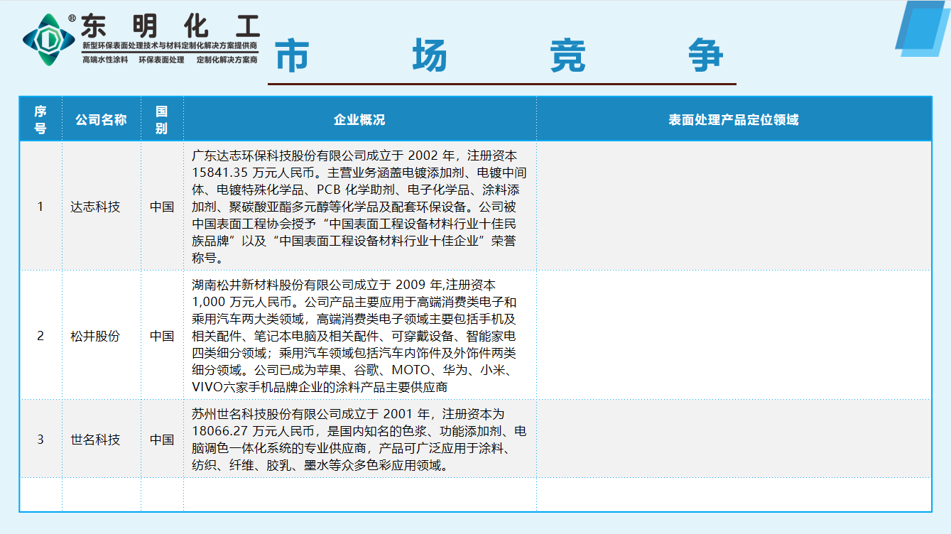Viewport: 951px width, 534px height.
Task: Click the serial number 1 cell
Action: (40, 207)
